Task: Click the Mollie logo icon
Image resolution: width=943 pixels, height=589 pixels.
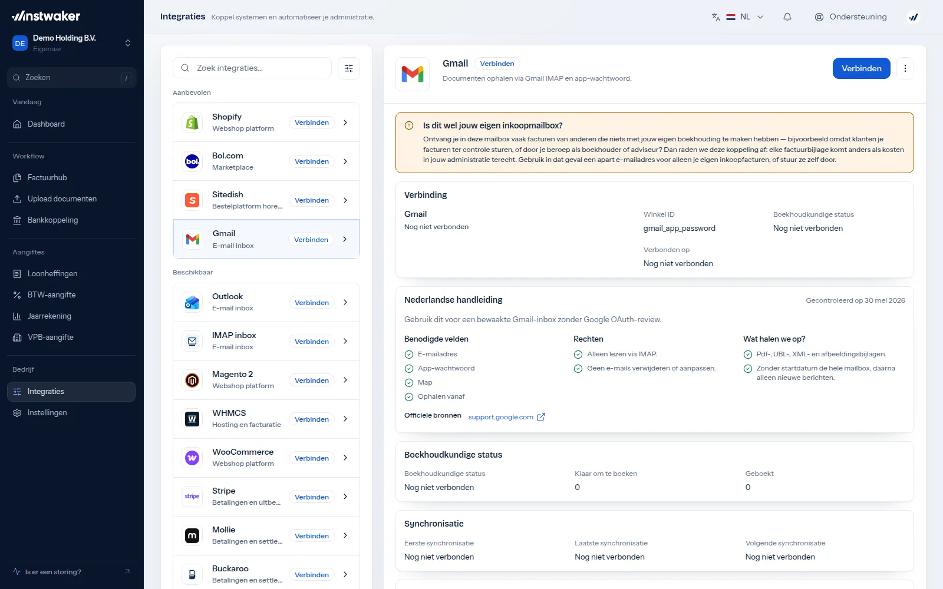Action: tap(192, 535)
